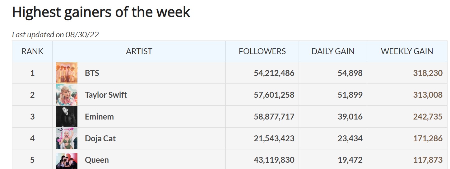Sort by WEEKLY GAIN column header
Viewport: 450px width, 169px height.
[407, 51]
